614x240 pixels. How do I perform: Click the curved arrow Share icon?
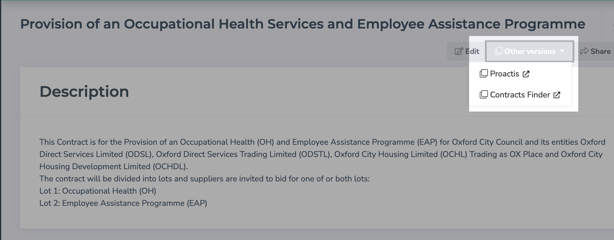click(x=584, y=51)
